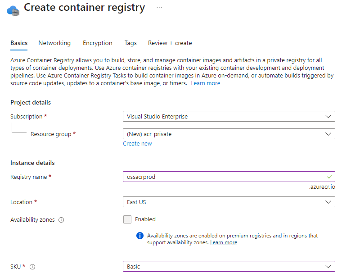The width and height of the screenshot is (342, 278).
Task: Open the SKU dropdown
Action: click(229, 266)
